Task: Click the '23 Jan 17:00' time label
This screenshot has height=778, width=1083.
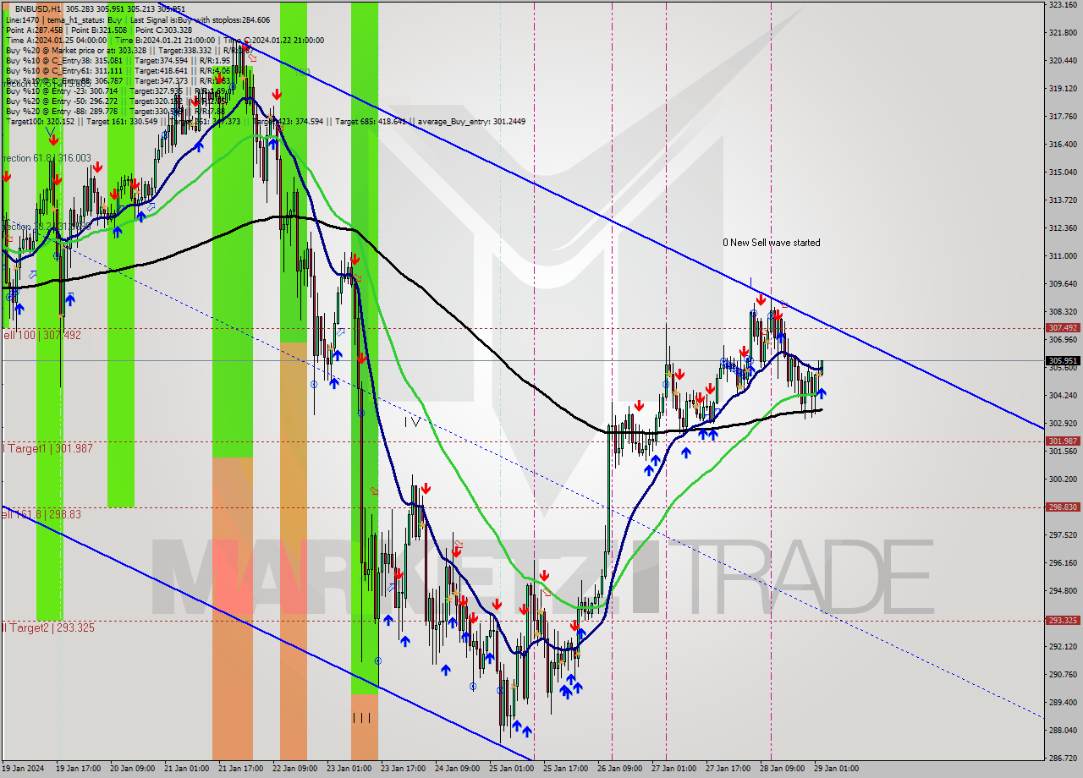Action: click(403, 769)
